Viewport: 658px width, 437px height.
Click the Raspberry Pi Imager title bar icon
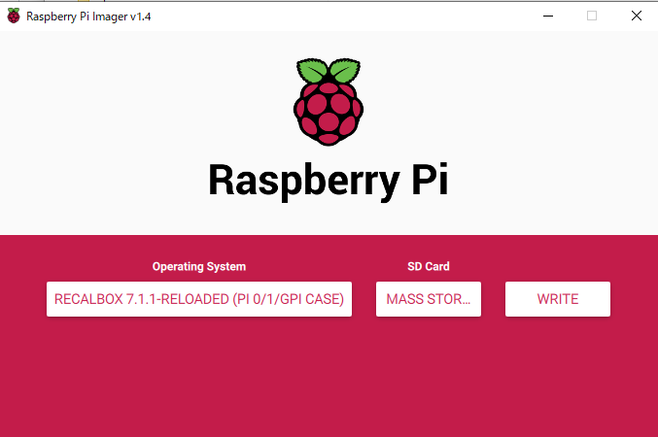pos(14,16)
